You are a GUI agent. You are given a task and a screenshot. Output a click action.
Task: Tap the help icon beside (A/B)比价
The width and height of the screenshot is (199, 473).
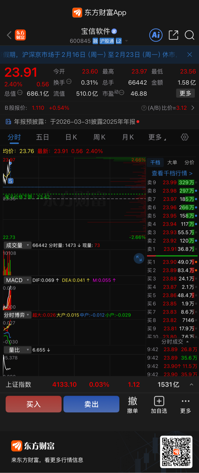coord(144,108)
